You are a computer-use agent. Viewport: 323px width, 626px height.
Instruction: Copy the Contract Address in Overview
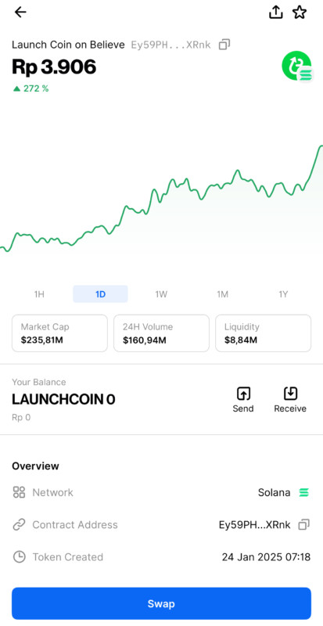point(303,524)
